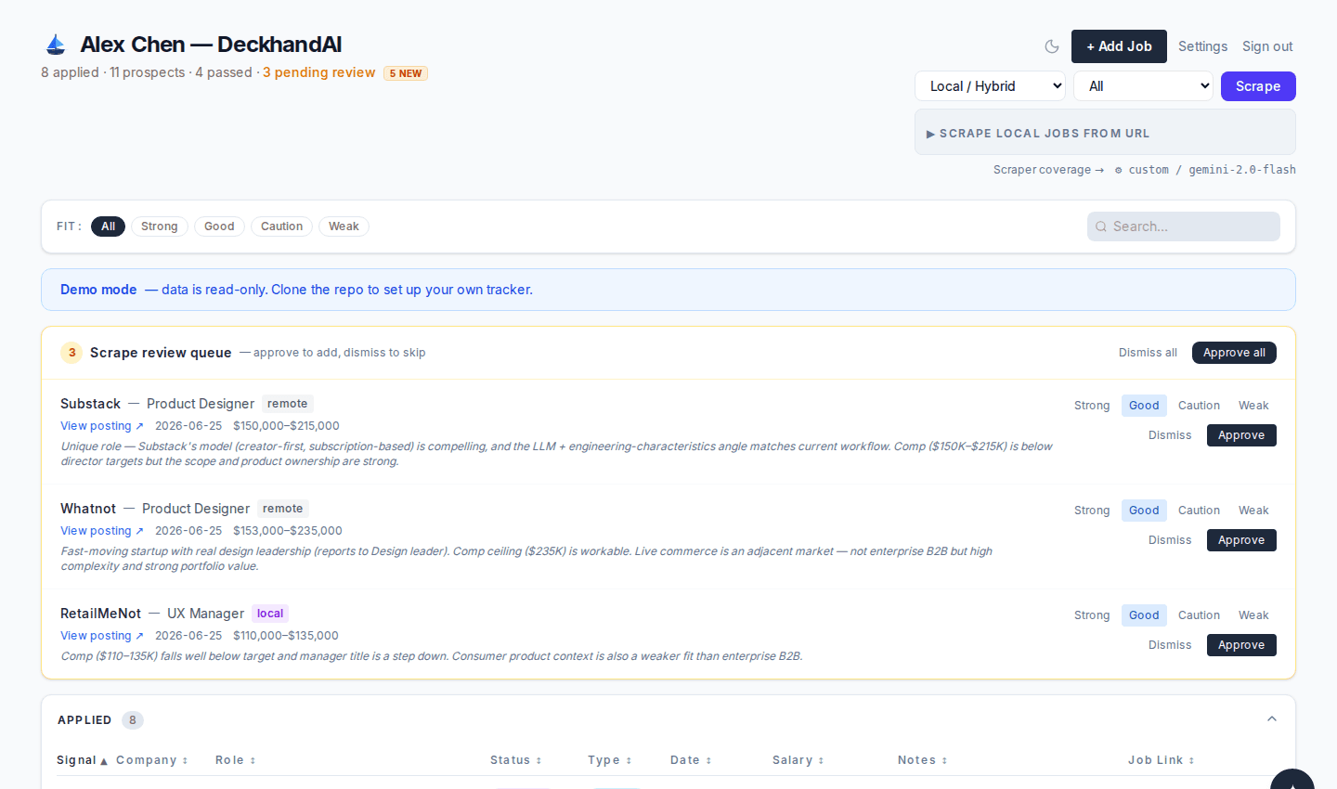
Task: Click Sign out
Action: coord(1267,46)
